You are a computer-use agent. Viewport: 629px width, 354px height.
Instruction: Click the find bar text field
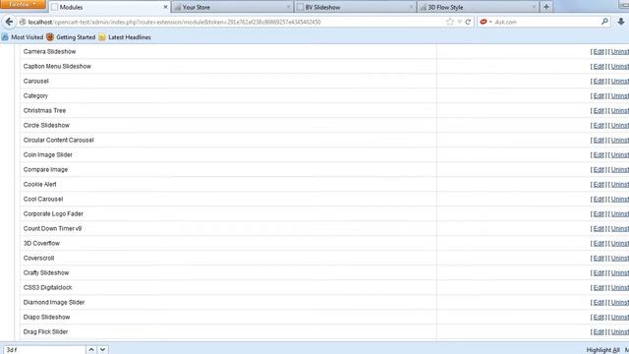coord(44,350)
